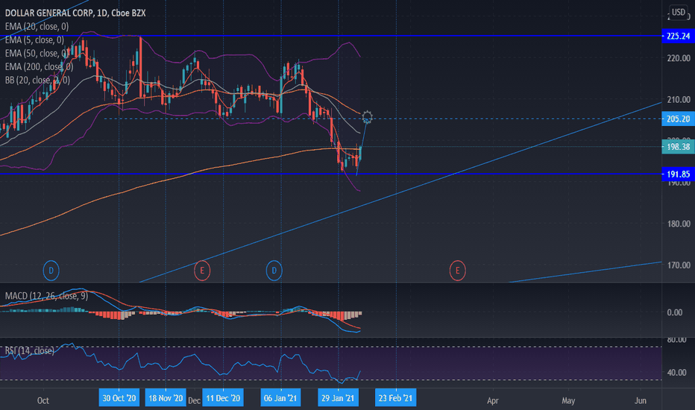Click the Oct label on time axis

click(43, 400)
